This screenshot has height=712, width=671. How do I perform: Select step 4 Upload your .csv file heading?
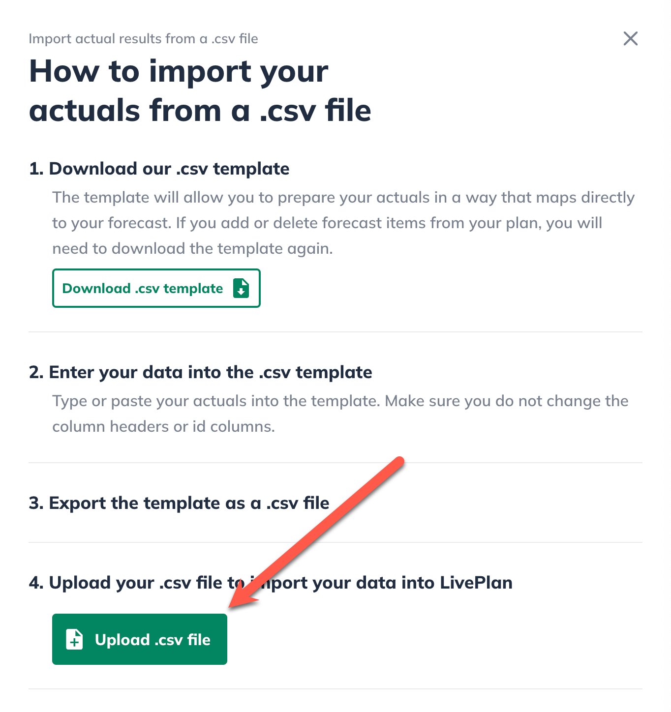[271, 583]
